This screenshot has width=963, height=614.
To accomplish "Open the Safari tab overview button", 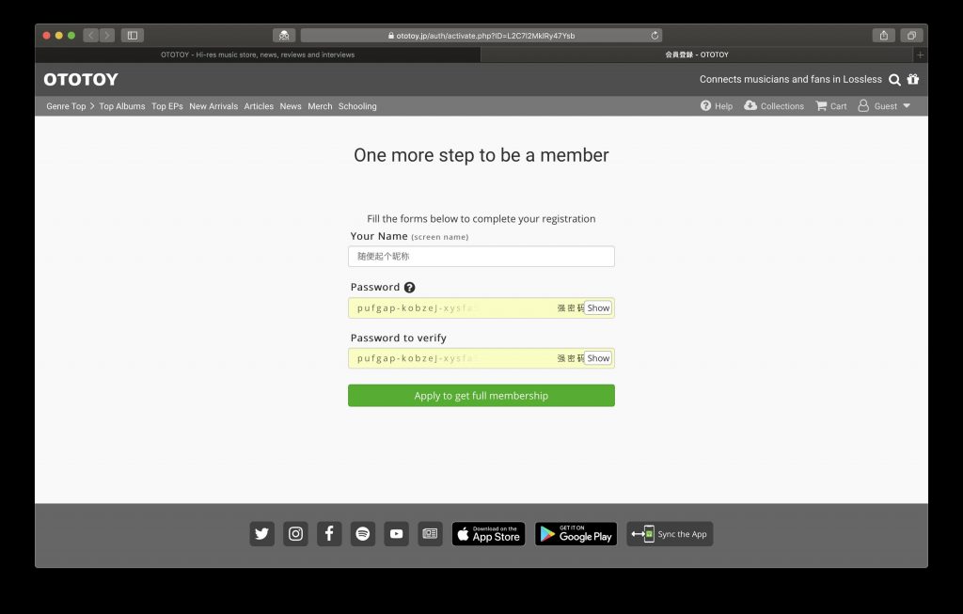I will (x=911, y=36).
